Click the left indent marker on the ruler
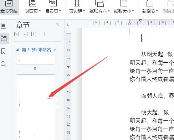 click(x=129, y=25)
